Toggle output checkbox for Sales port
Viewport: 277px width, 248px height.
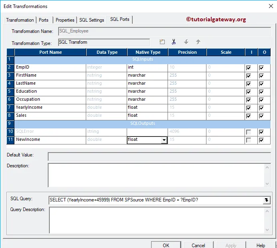coord(261,116)
